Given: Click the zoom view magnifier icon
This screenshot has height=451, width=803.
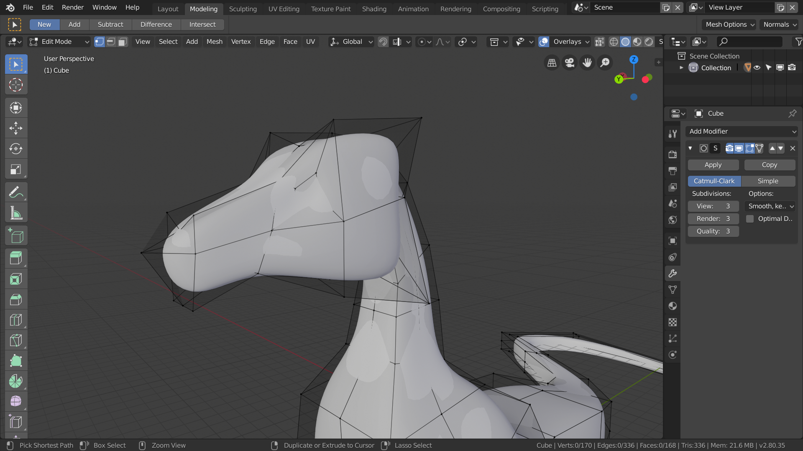Looking at the screenshot, I should point(605,63).
